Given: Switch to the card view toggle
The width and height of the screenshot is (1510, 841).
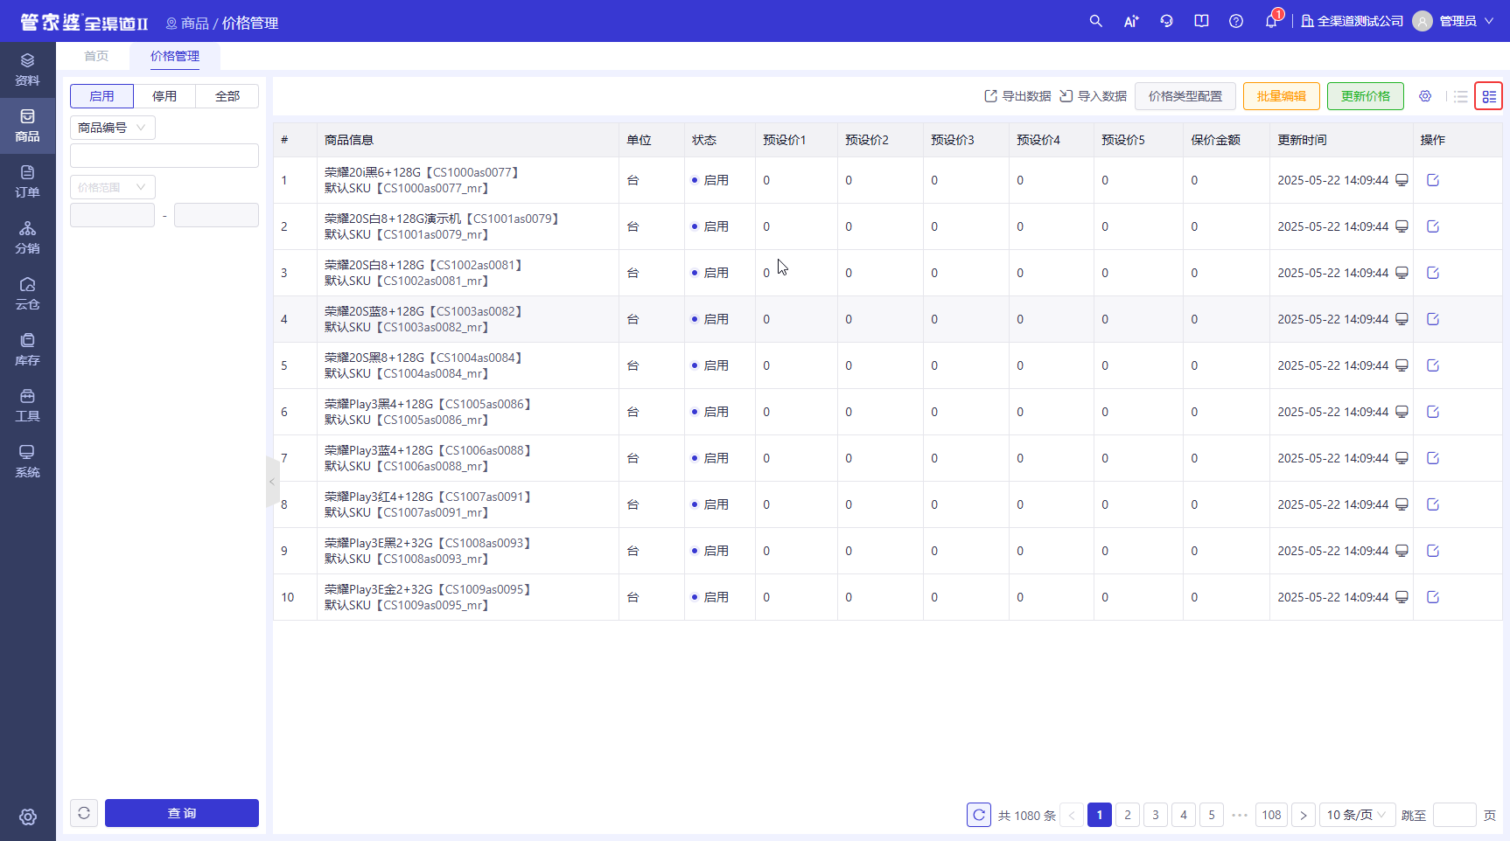Looking at the screenshot, I should 1489,96.
